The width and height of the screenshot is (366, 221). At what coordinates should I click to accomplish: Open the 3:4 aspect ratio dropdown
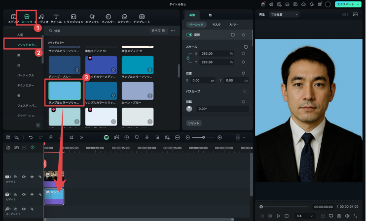pyautogui.click(x=305, y=216)
